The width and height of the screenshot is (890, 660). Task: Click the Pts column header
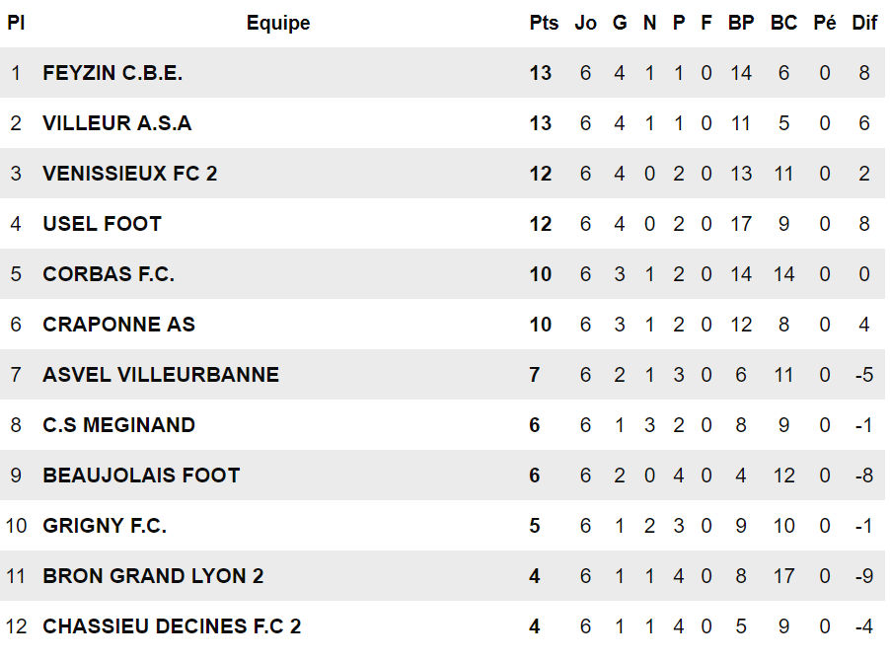click(x=544, y=24)
